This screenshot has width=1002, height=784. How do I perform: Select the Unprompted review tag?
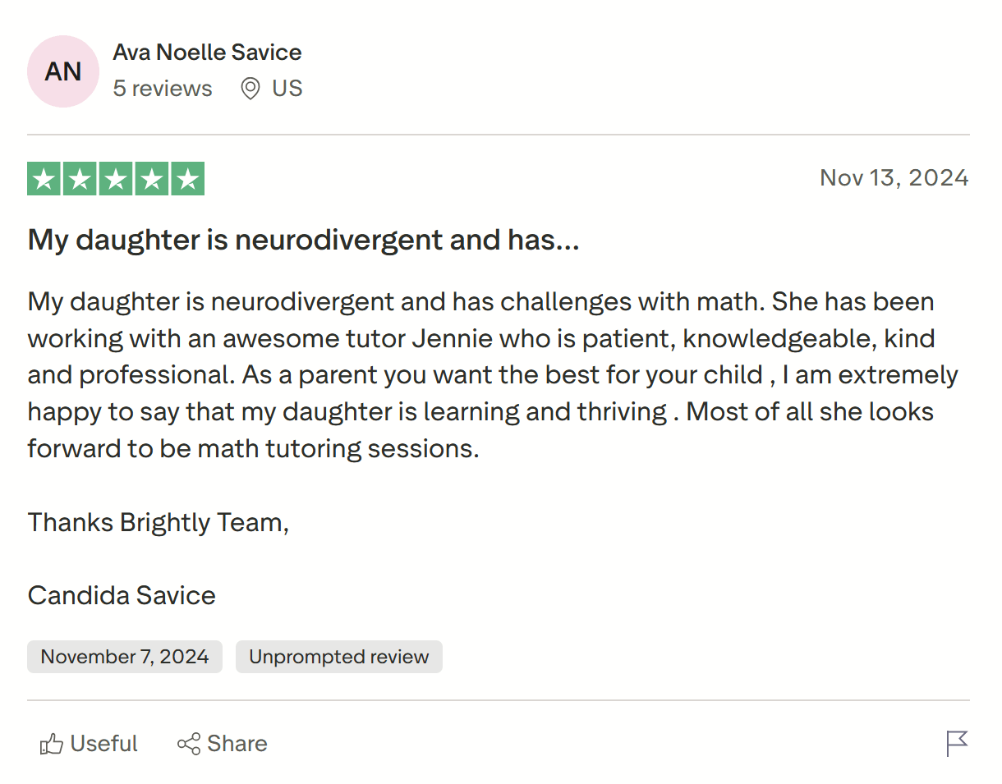pyautogui.click(x=338, y=656)
